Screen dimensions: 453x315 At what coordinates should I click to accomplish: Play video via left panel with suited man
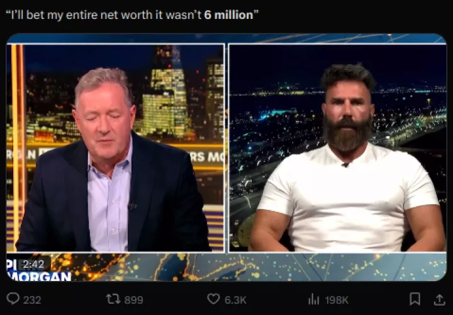(x=115, y=147)
